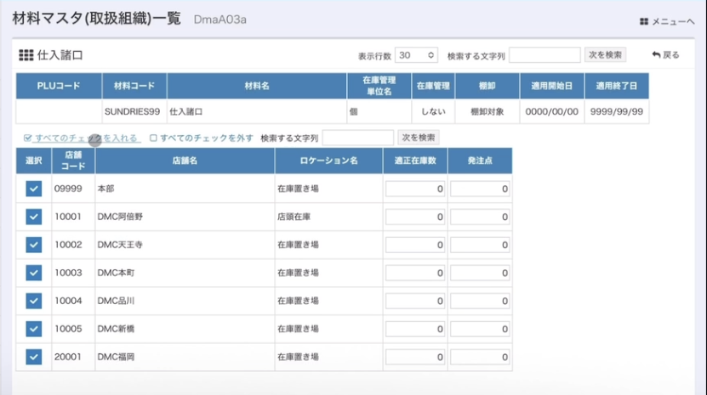
Task: Uncheck the 本部 store checkbox
Action: [x=33, y=189]
